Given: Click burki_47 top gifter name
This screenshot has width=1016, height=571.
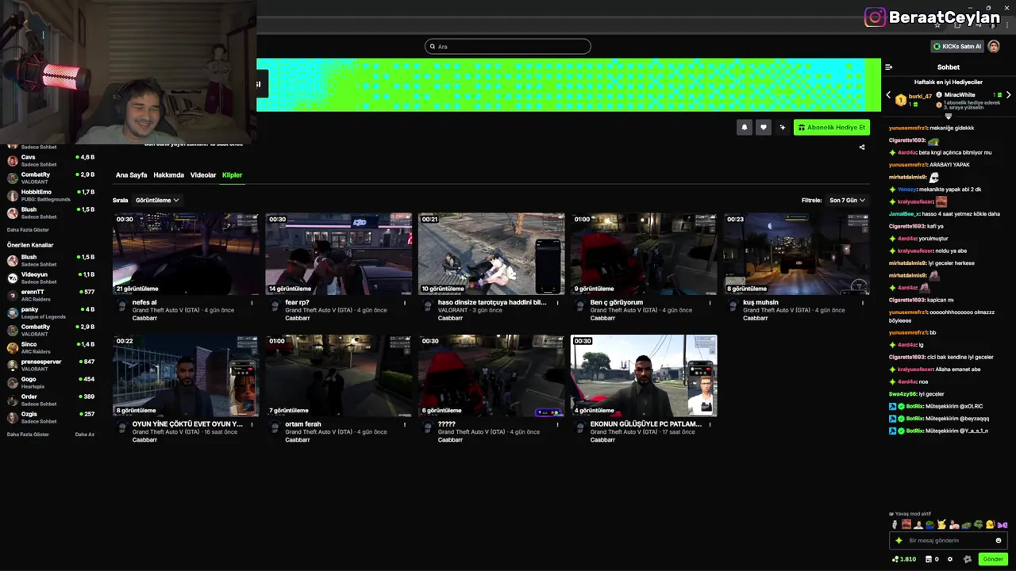Looking at the screenshot, I should pos(920,97).
